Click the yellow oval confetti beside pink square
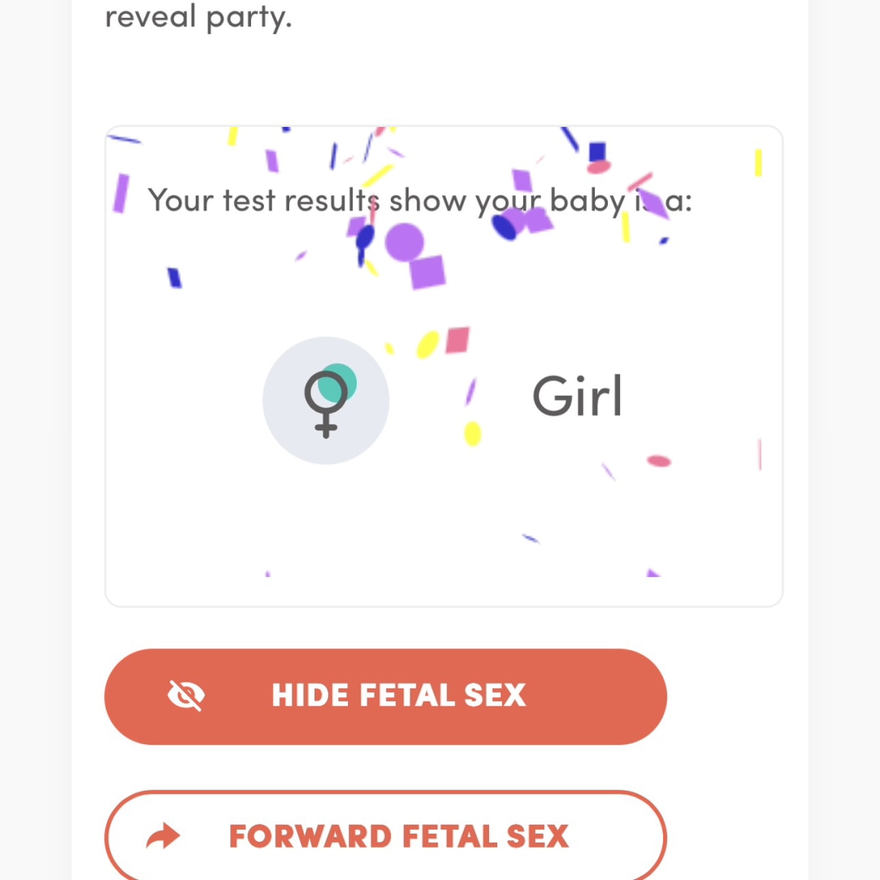This screenshot has width=880, height=880. pos(428,344)
